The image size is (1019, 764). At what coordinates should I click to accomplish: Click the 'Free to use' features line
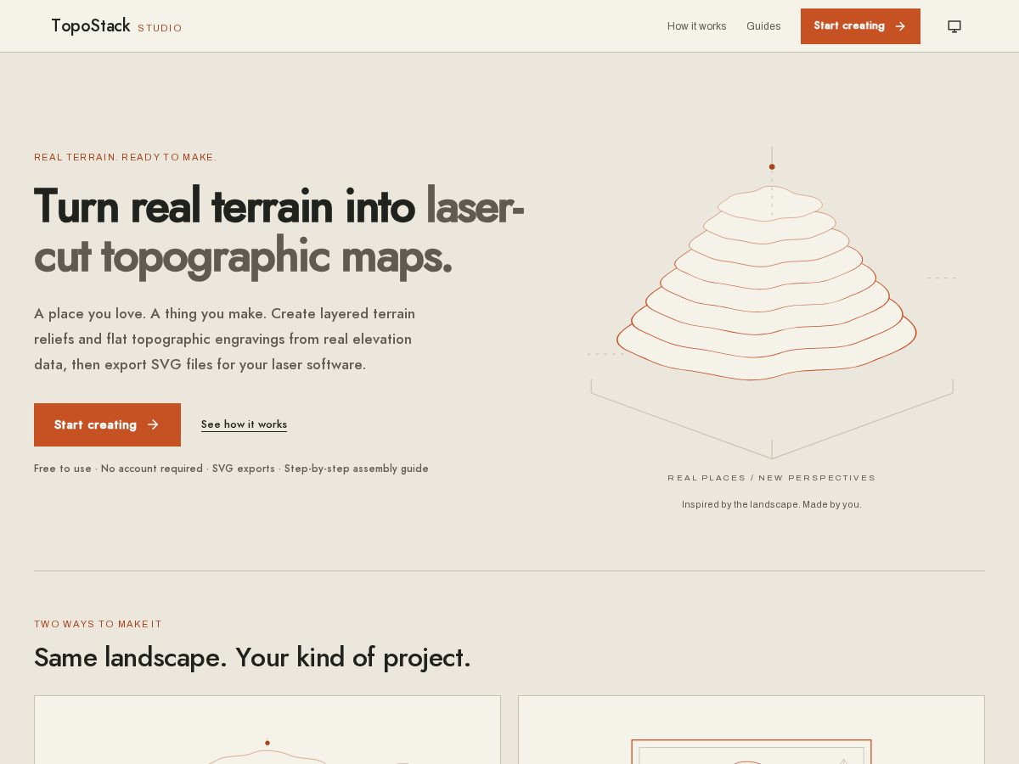click(231, 469)
